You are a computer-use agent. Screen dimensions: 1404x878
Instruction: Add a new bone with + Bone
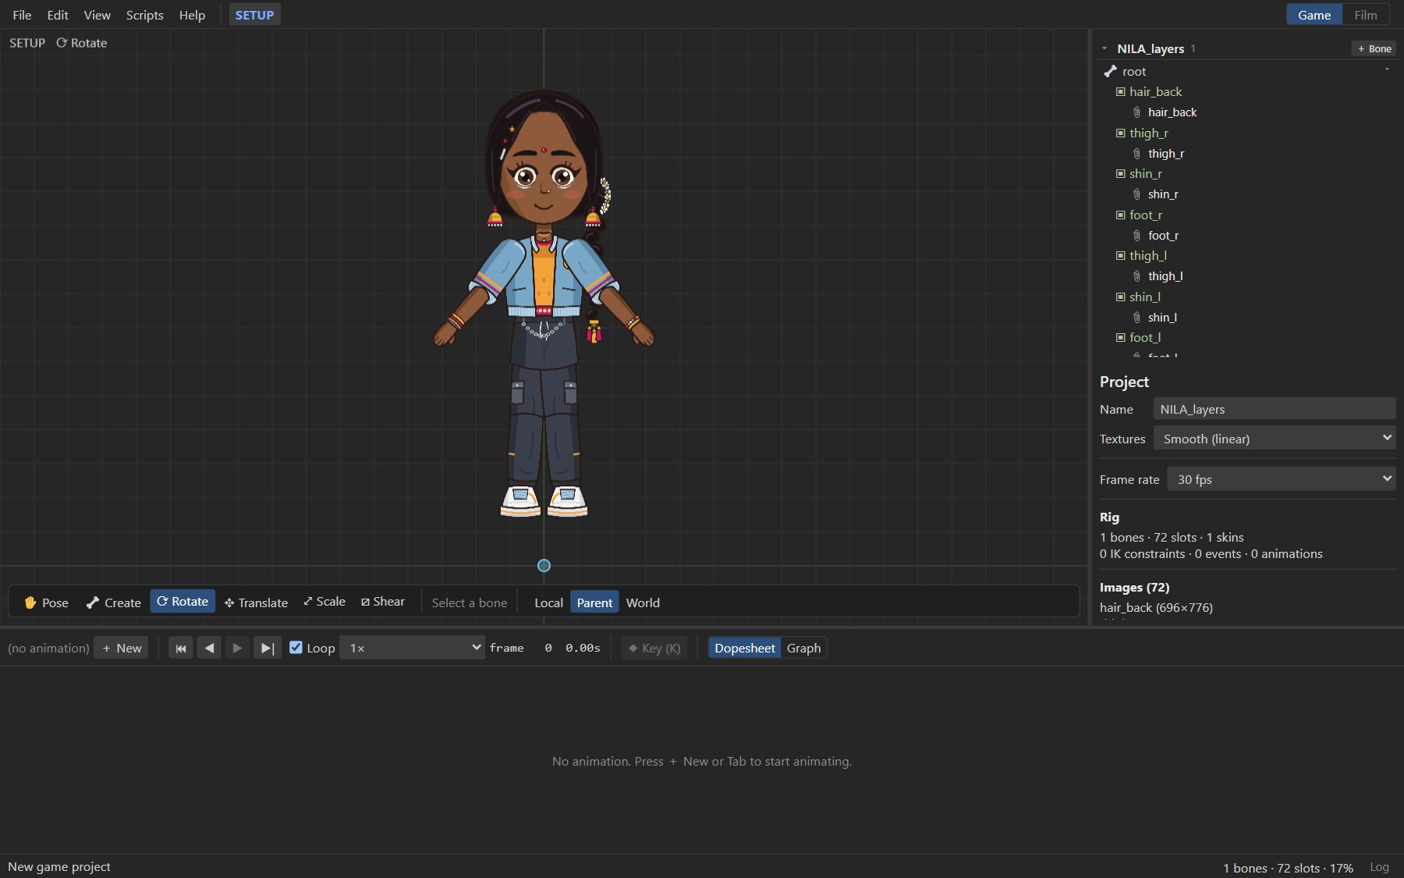point(1374,48)
